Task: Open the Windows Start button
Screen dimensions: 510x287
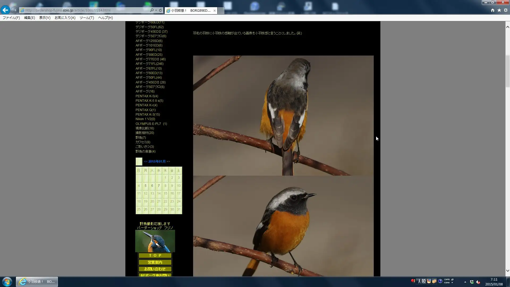Action: (7, 282)
